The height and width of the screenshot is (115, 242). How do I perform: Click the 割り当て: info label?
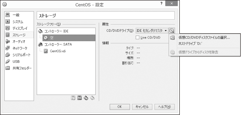(128, 63)
